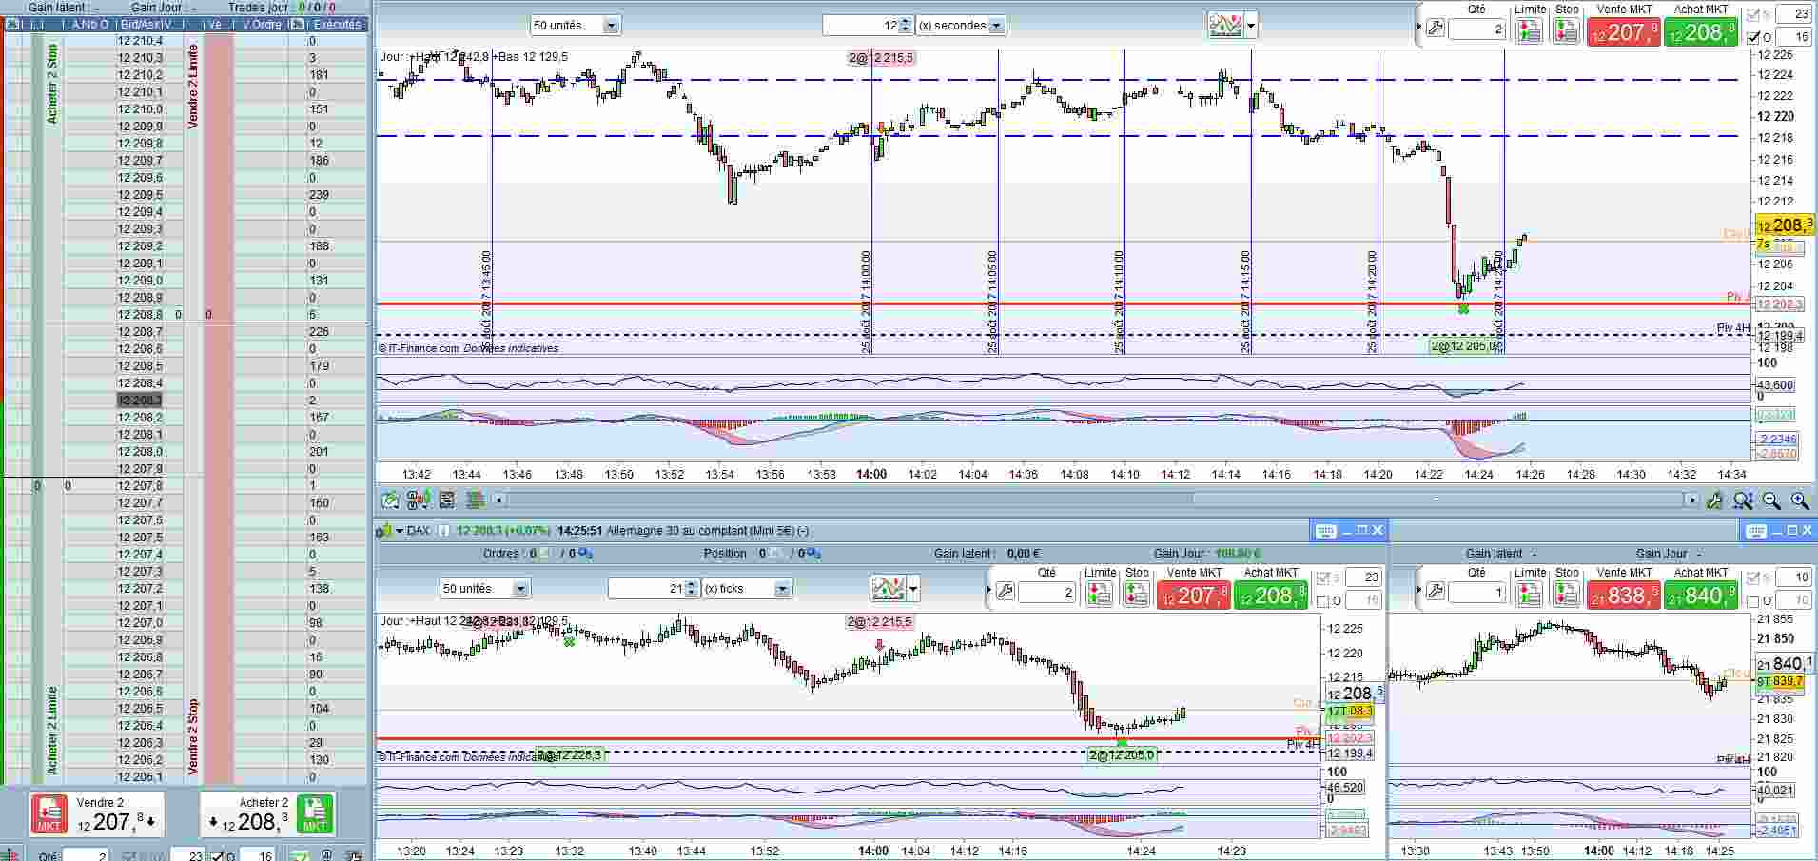Image resolution: width=1818 pixels, height=861 pixels.
Task: Click the Stop order icon in top toolbar
Action: click(x=1566, y=30)
